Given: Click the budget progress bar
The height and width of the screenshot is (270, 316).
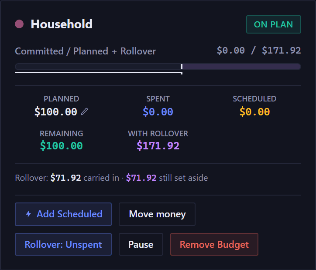Looking at the screenshot, I should 158,67.
